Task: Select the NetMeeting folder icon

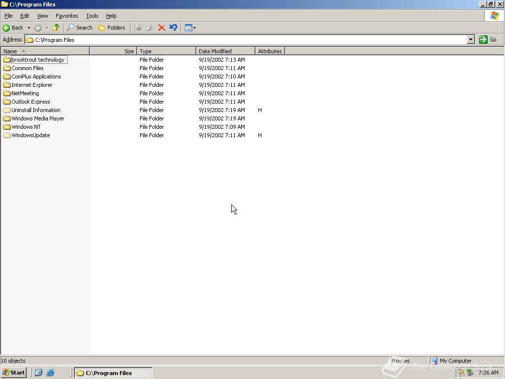Action: (7, 93)
